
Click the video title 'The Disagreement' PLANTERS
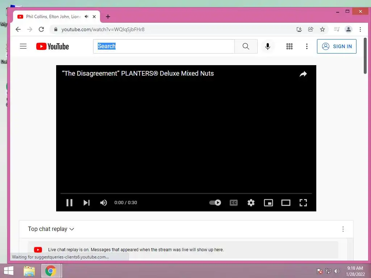pyautogui.click(x=138, y=73)
